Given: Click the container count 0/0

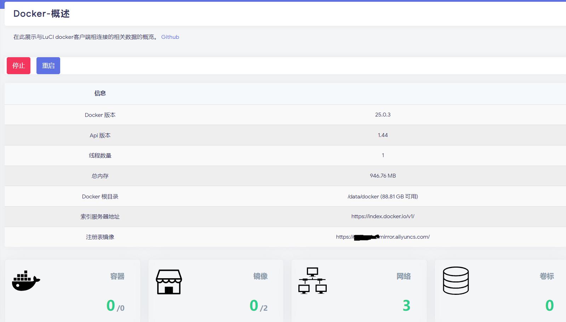Looking at the screenshot, I should pos(115,306).
